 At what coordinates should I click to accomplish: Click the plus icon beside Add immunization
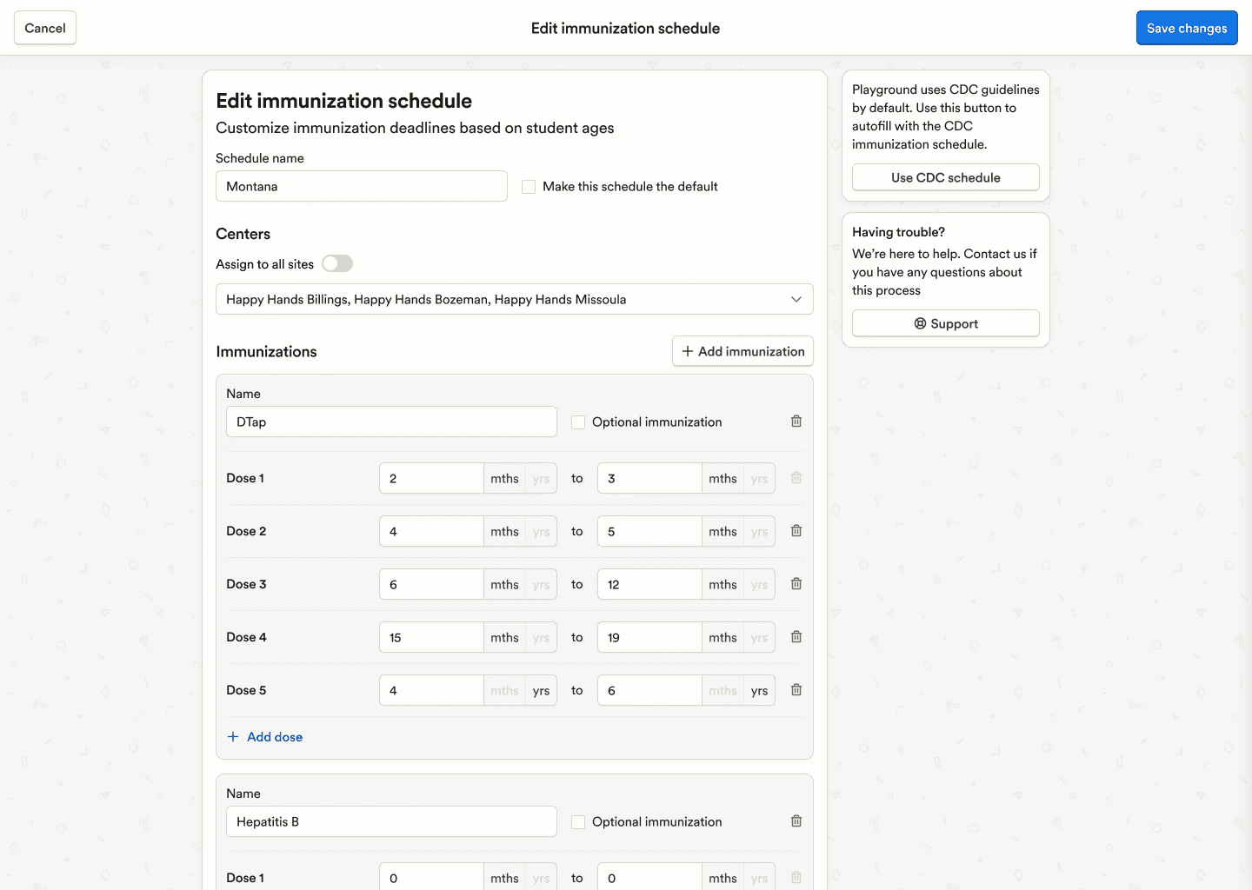pyautogui.click(x=688, y=351)
